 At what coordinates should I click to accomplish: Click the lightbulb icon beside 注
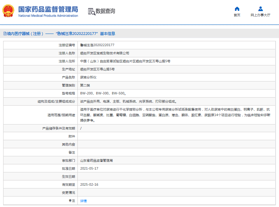(70, 201)
